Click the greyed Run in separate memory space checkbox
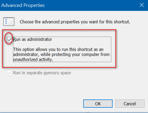148x113 pixels. tap(10, 73)
